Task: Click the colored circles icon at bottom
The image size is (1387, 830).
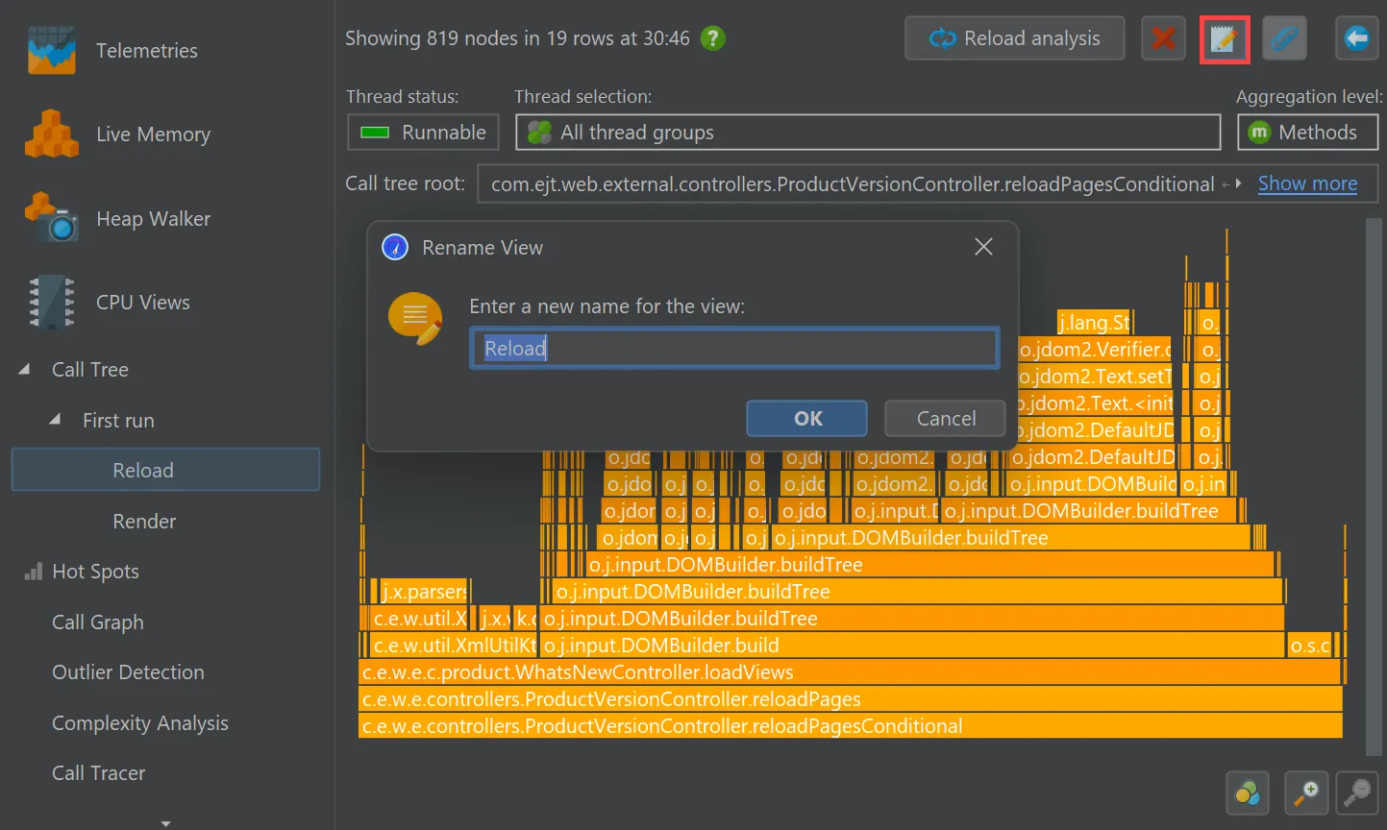Action: 1248,793
